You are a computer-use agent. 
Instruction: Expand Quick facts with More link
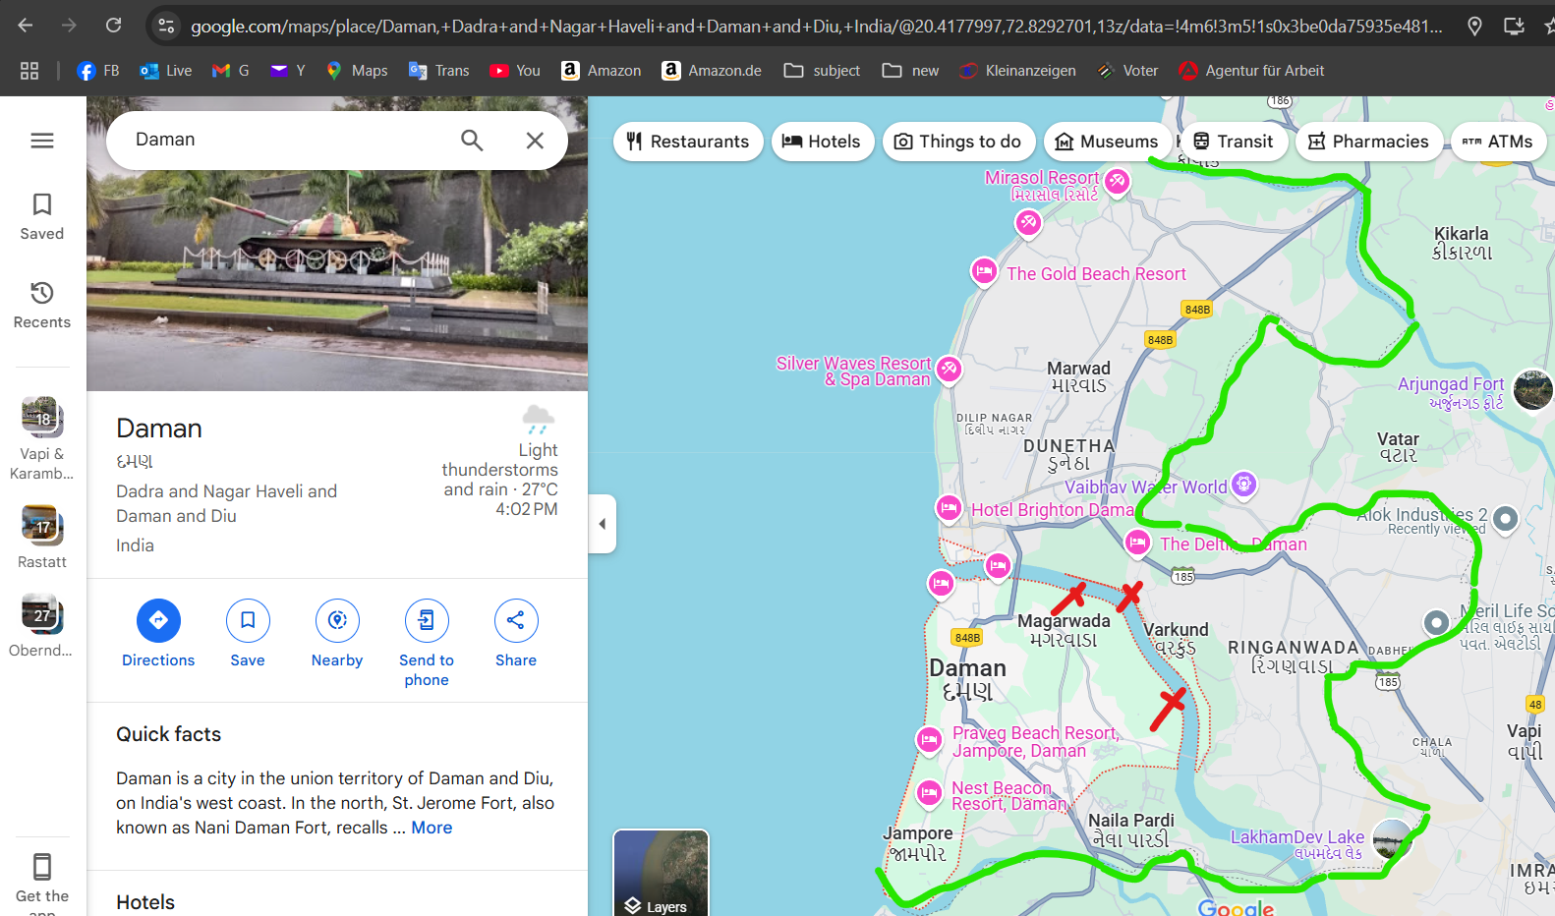(432, 828)
